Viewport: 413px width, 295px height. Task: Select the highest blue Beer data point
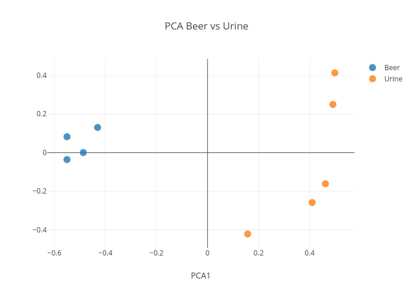97,127
